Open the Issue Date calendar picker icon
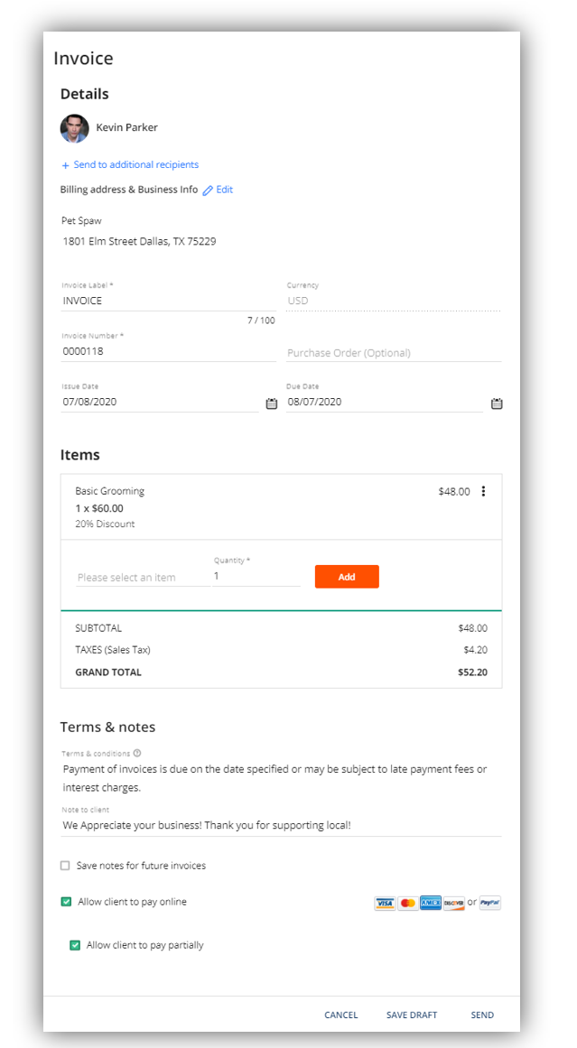Screen dimensions: 577x1048 coord(272,403)
